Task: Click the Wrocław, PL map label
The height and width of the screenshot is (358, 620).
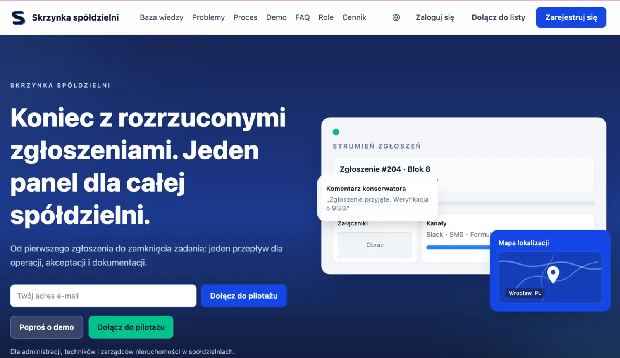Action: pyautogui.click(x=525, y=293)
